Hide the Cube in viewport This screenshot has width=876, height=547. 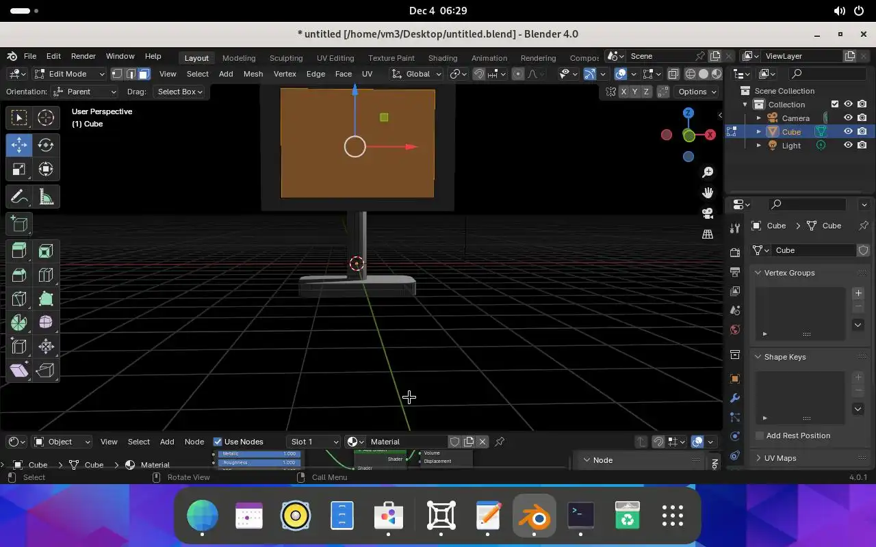848,131
